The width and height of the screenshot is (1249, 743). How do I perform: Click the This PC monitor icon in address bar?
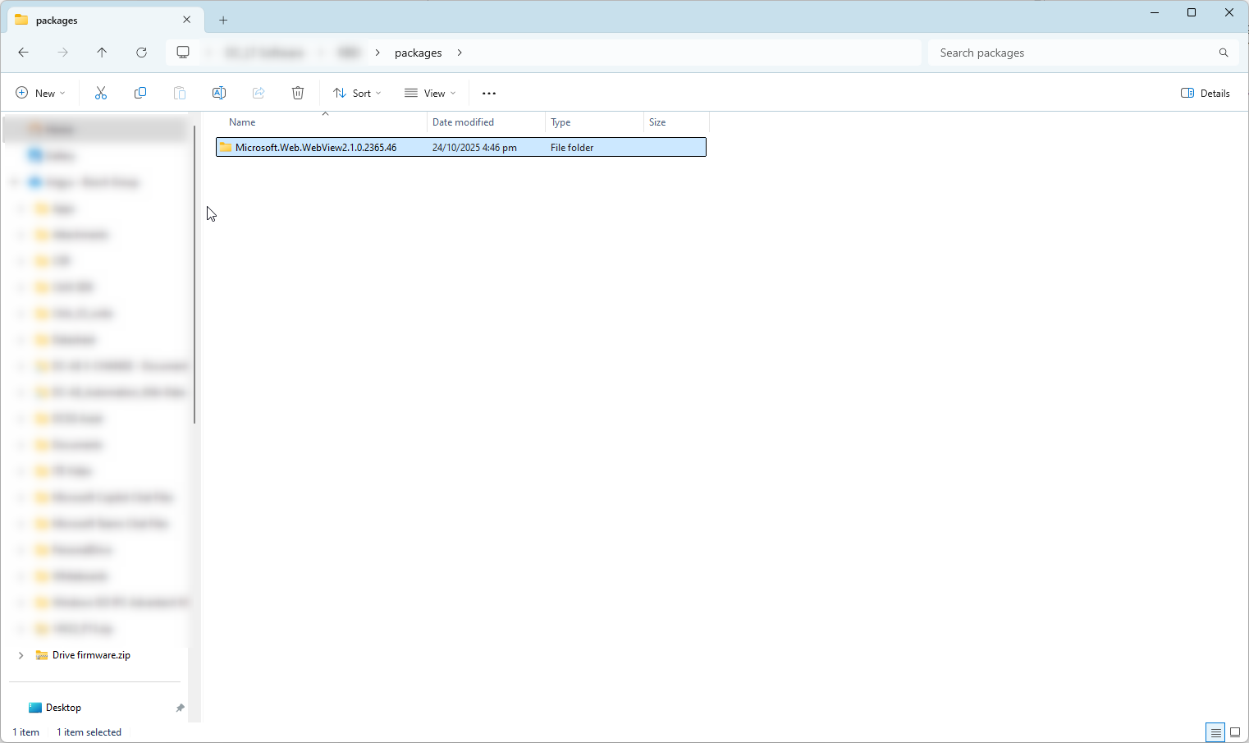click(x=183, y=53)
